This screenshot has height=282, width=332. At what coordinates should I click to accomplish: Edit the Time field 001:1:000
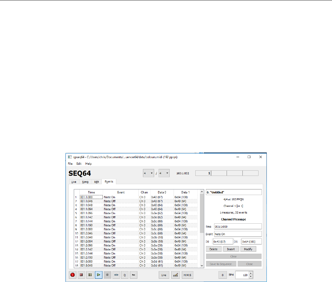pos(238,227)
